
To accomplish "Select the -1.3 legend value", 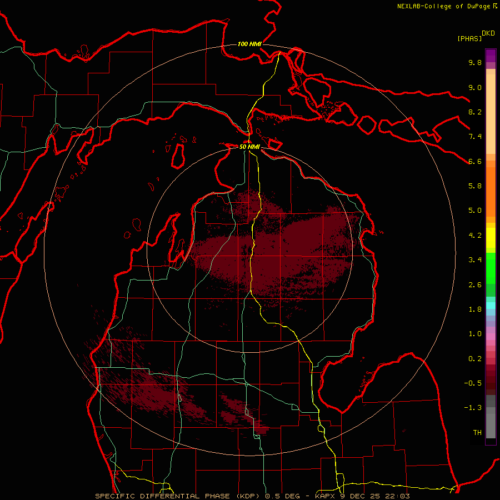I will (x=473, y=408).
